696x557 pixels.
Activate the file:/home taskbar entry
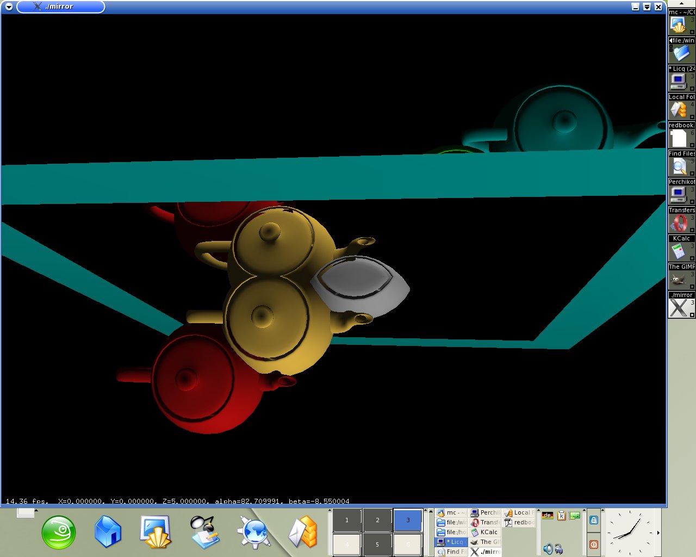(x=451, y=532)
